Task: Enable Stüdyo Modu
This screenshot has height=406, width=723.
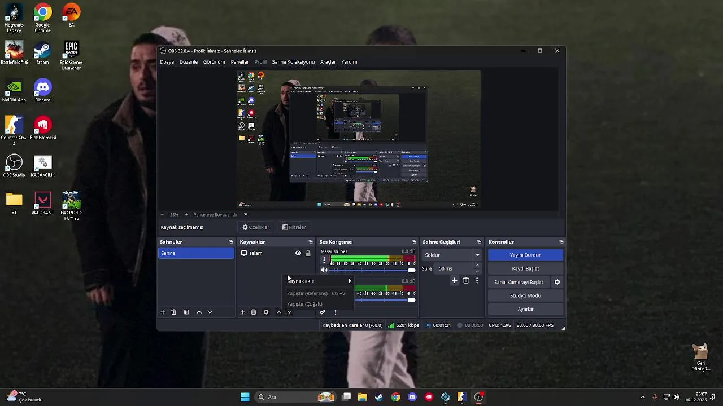Action: point(525,295)
